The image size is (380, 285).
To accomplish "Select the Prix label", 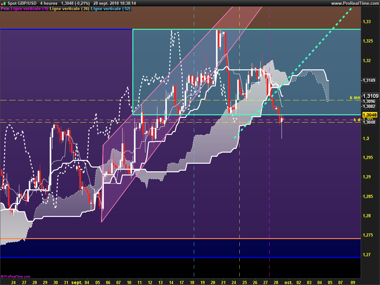I will [5, 9].
